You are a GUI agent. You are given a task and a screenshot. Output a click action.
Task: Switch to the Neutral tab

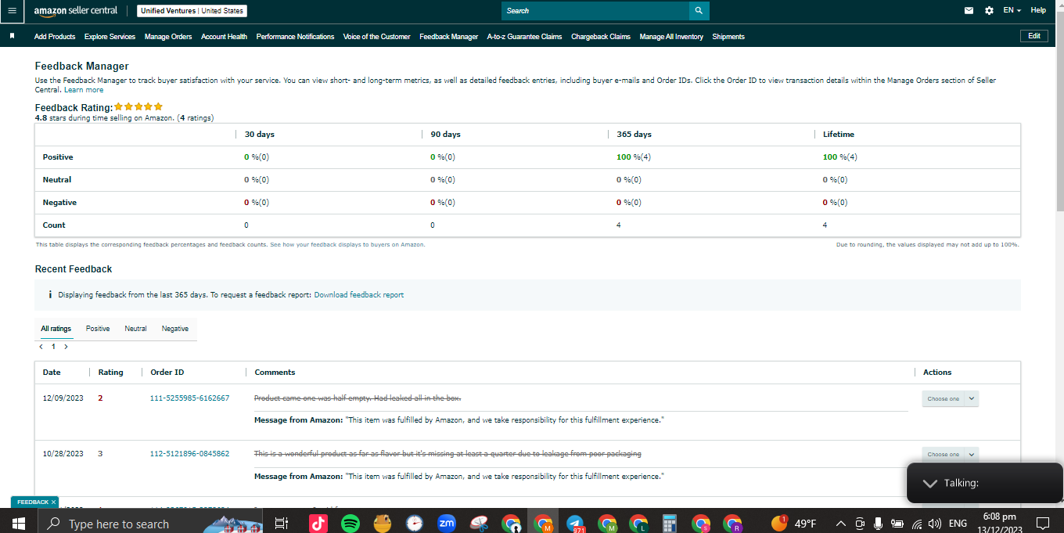(x=135, y=329)
